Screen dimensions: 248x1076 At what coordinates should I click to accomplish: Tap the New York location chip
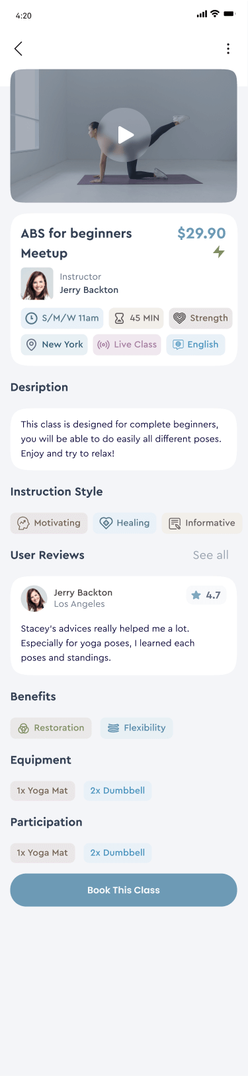pyautogui.click(x=54, y=344)
